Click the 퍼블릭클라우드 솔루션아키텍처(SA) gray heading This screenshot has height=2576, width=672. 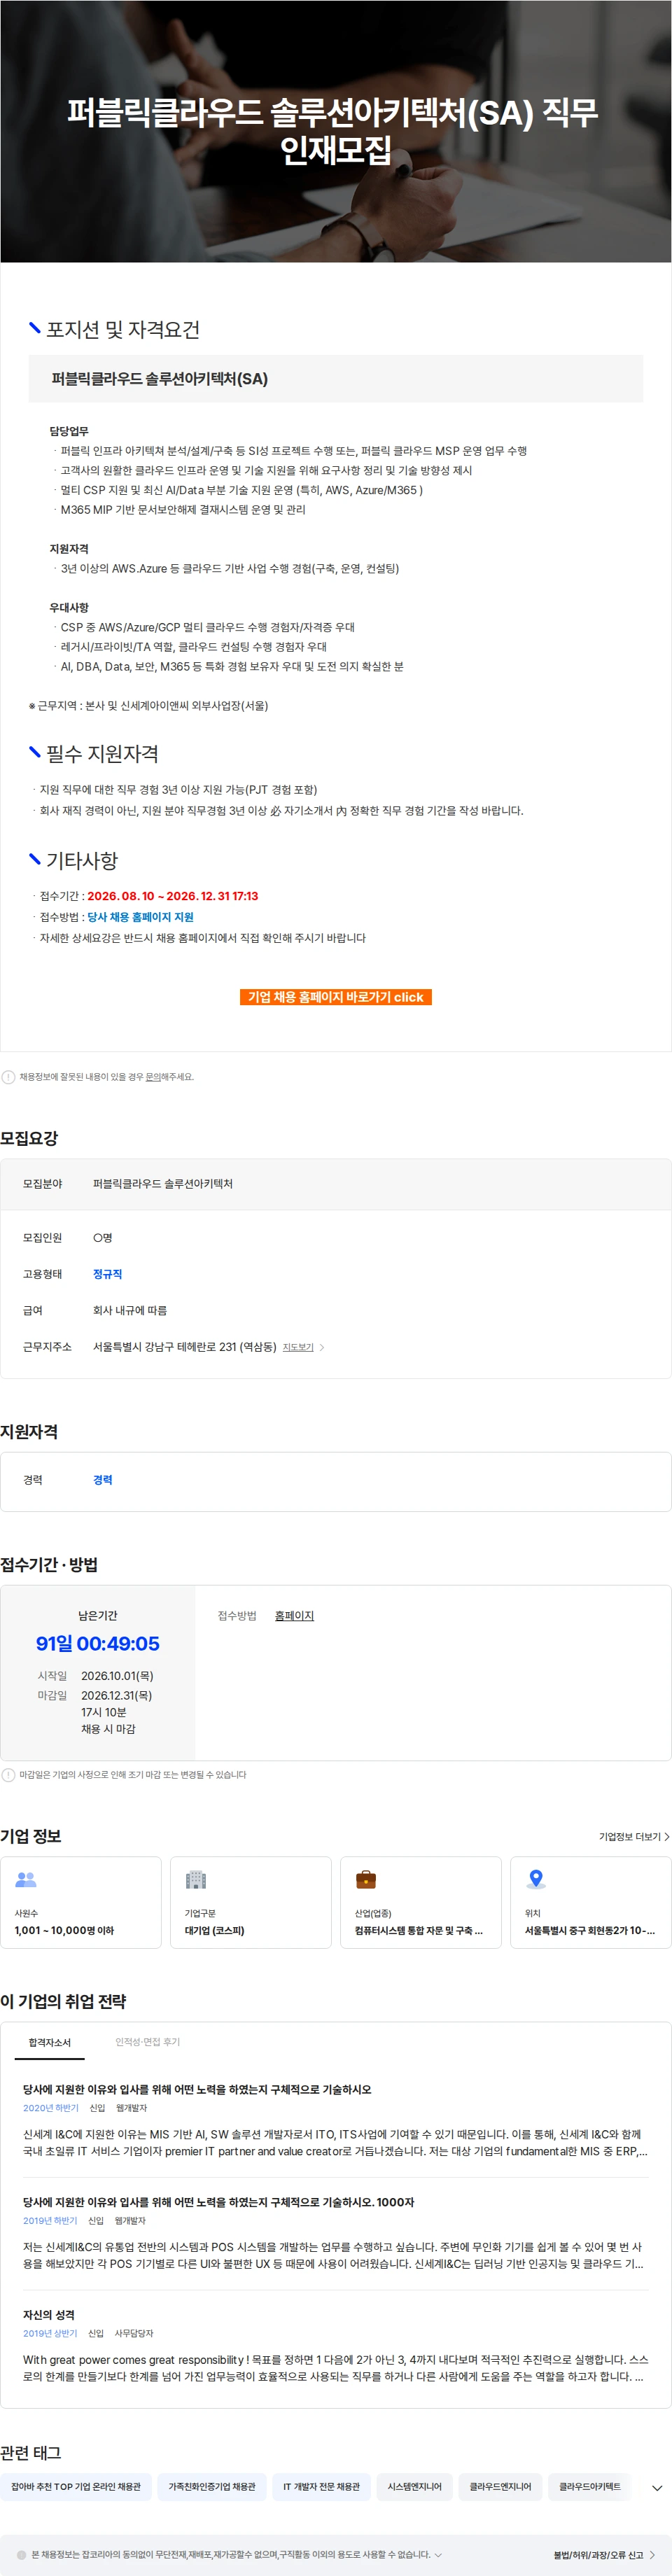(x=336, y=379)
